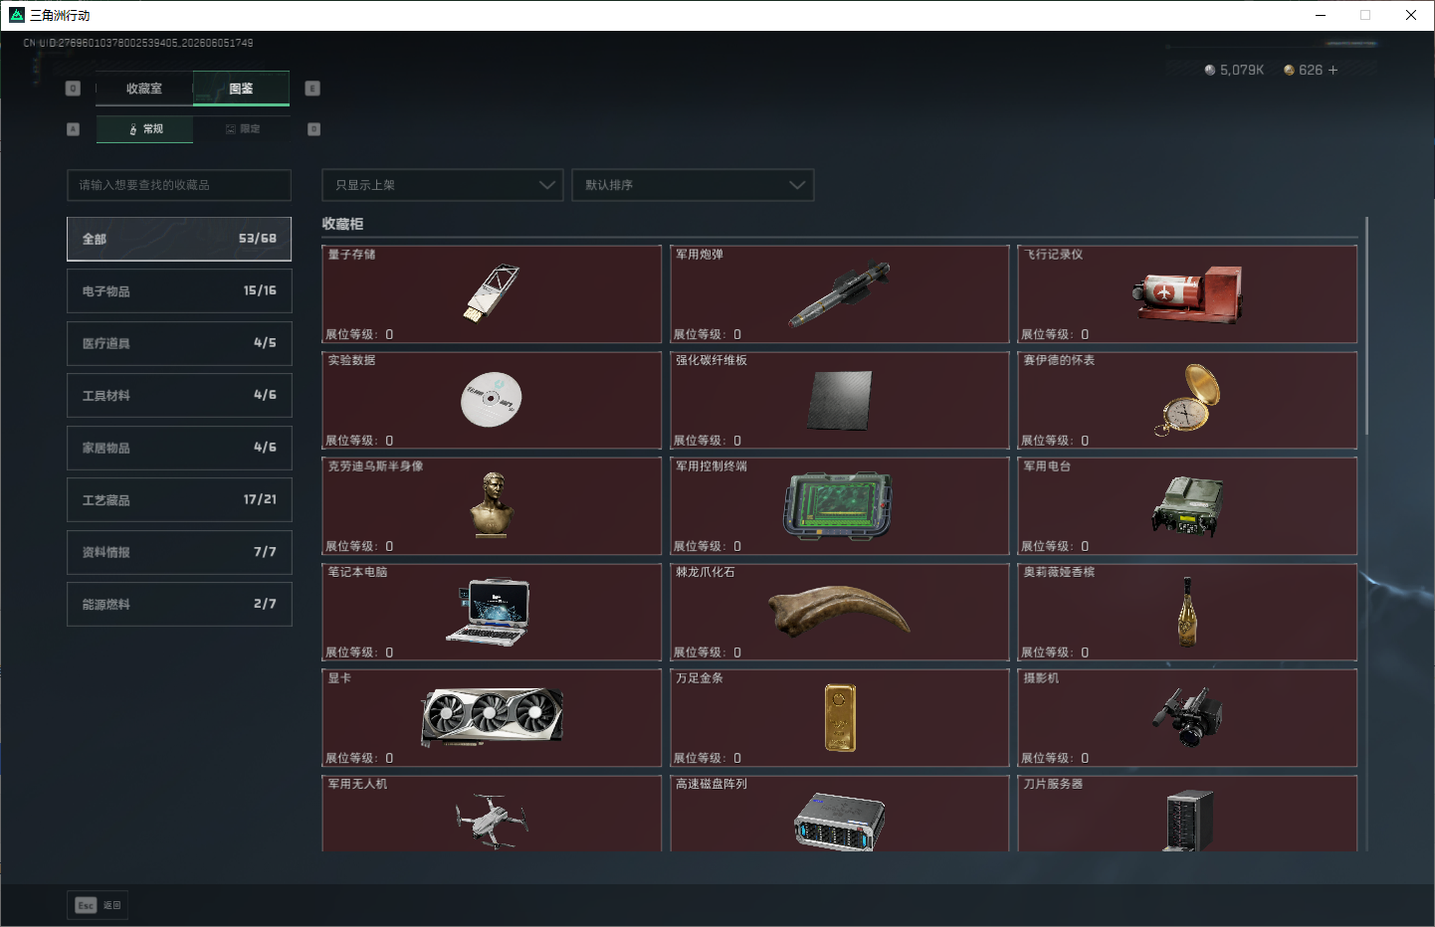Switch to the 常规 sub-tab
This screenshot has width=1435, height=927.
pyautogui.click(x=145, y=129)
